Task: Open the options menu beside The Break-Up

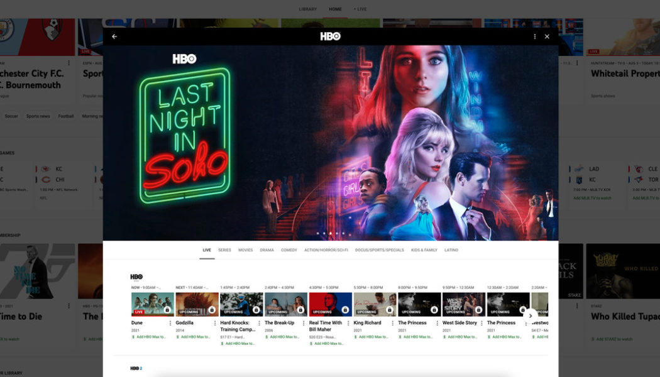Action: pos(304,323)
